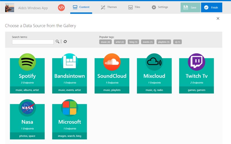Select the SoundCloud logo icon
This screenshot has height=144, width=231.
pos(112,62)
